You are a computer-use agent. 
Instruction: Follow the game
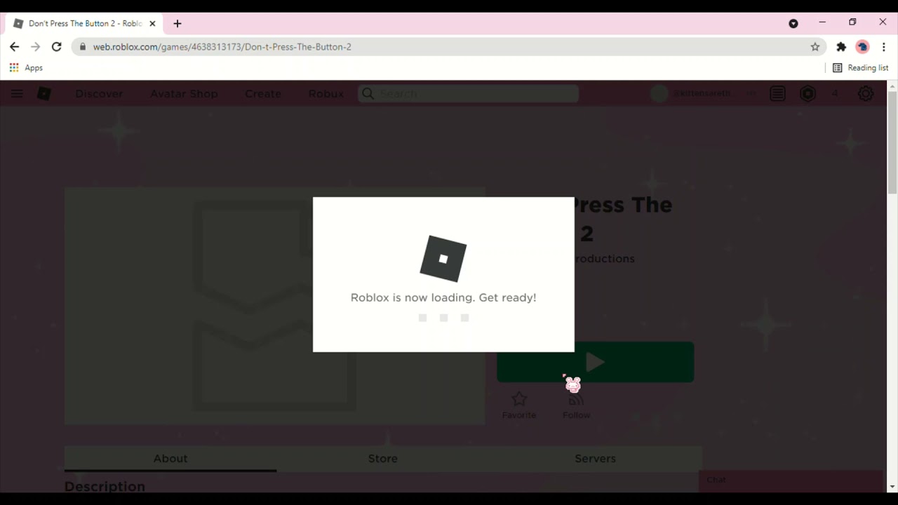click(x=576, y=405)
